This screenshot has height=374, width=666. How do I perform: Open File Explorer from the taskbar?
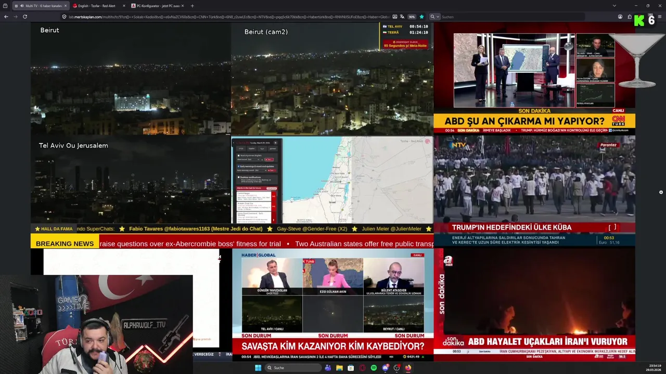[x=339, y=368]
